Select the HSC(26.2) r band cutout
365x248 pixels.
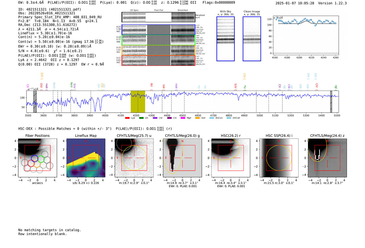tap(230, 158)
